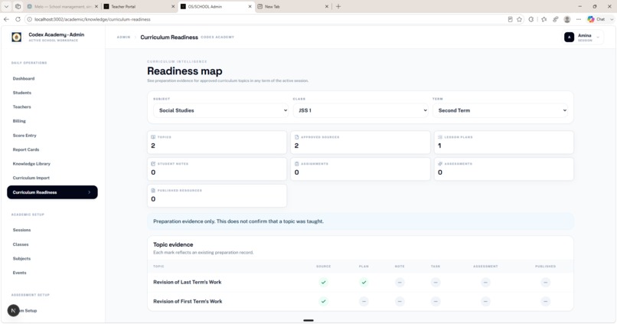Screen dimensions: 617x324
Task: Open Curriculum Import in sidebar
Action: coord(31,178)
